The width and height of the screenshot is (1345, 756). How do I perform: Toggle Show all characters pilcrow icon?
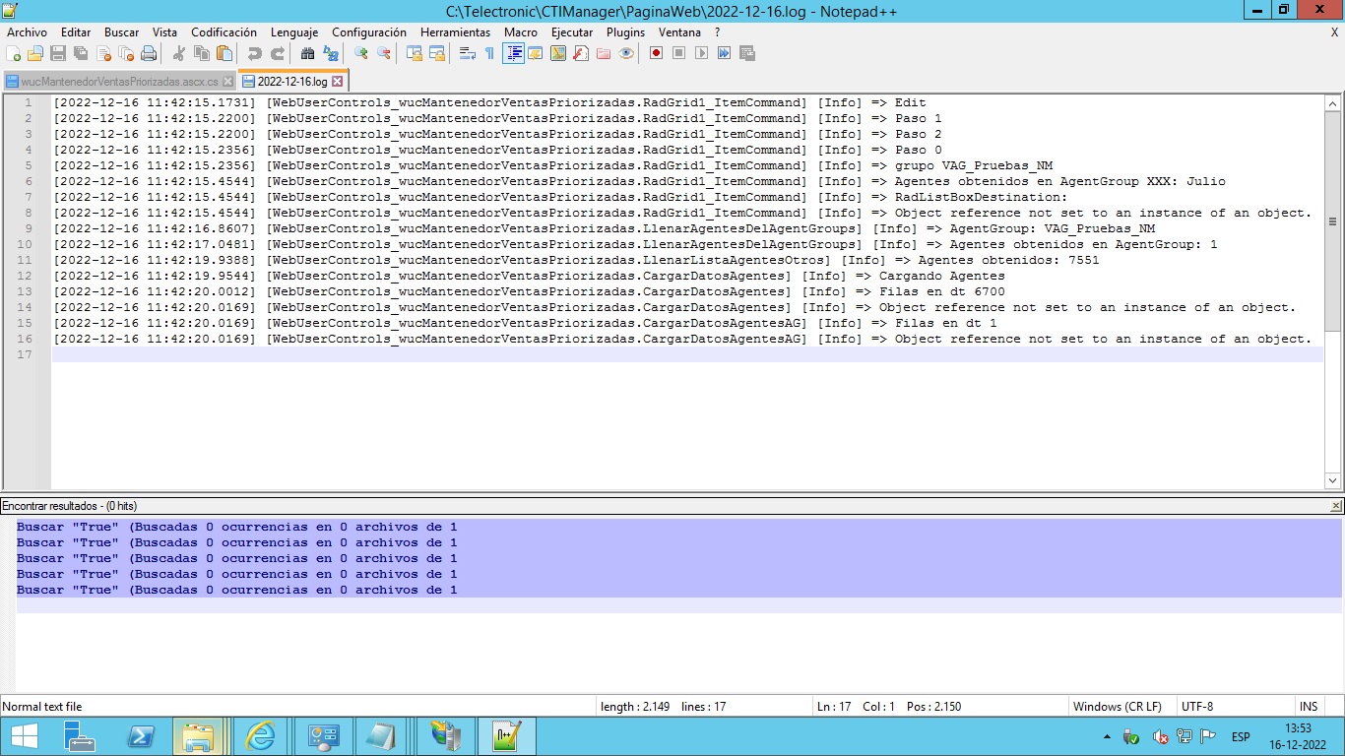click(x=489, y=54)
